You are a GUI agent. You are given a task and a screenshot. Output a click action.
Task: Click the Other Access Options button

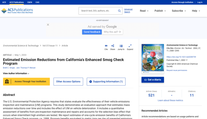coord(68,81)
